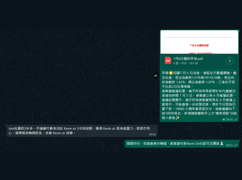Click the sparkles emoji ending the long message
This screenshot has height=180, width=242.
coord(177,118)
